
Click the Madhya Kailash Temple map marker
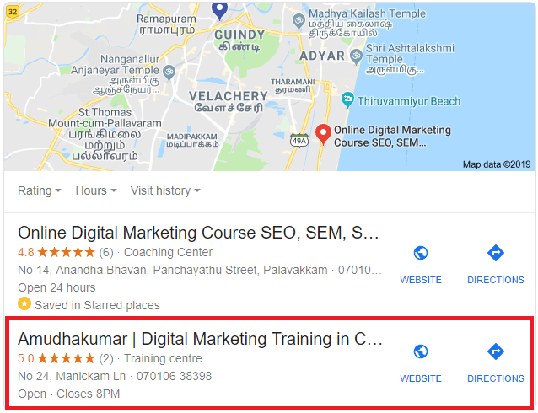299,22
